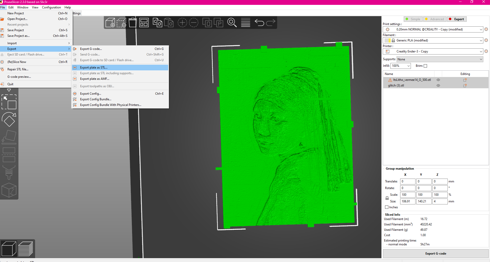The width and height of the screenshot is (490, 262).
Task: Toggle the scale lock icon
Action: coord(387,198)
